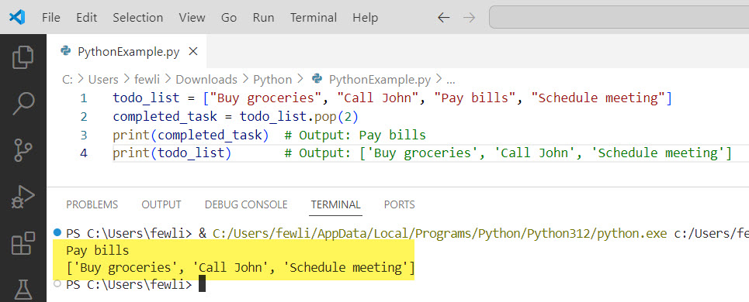Select the PythonExample.py editor tab
Viewport: 749px width, 302px height.
tap(127, 51)
